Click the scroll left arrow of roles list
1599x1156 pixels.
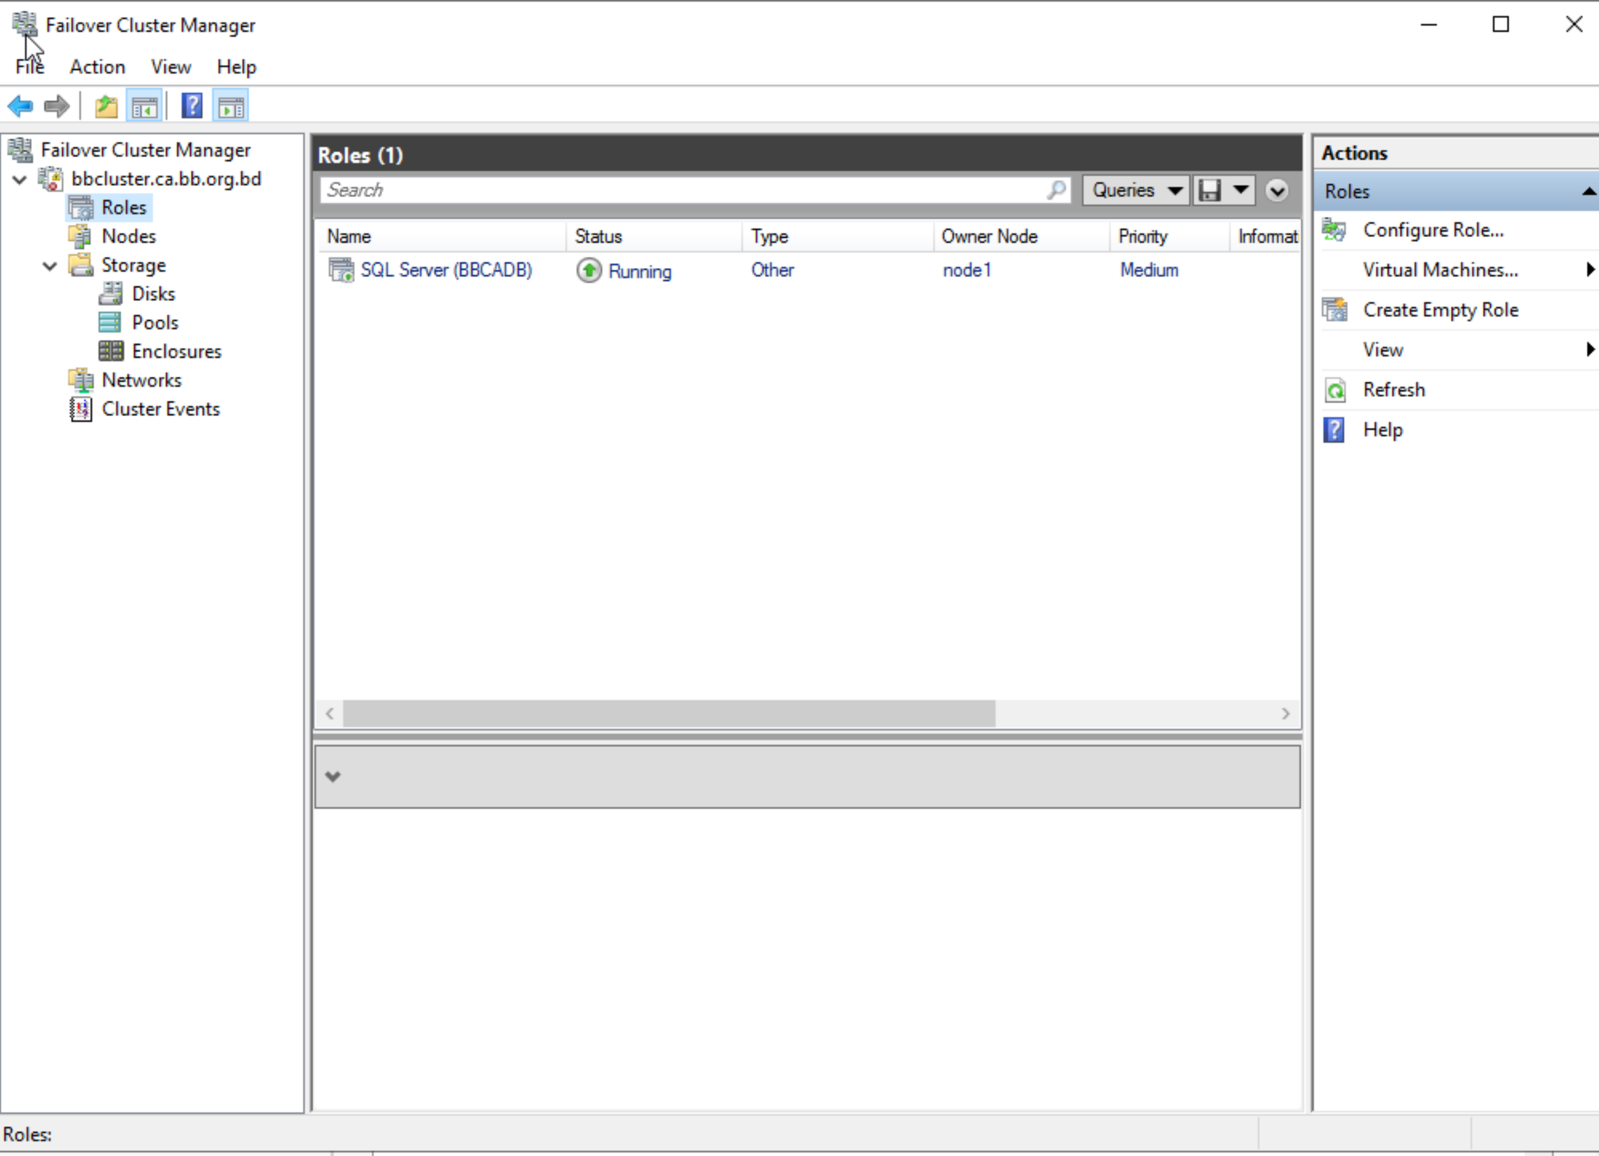click(x=330, y=713)
